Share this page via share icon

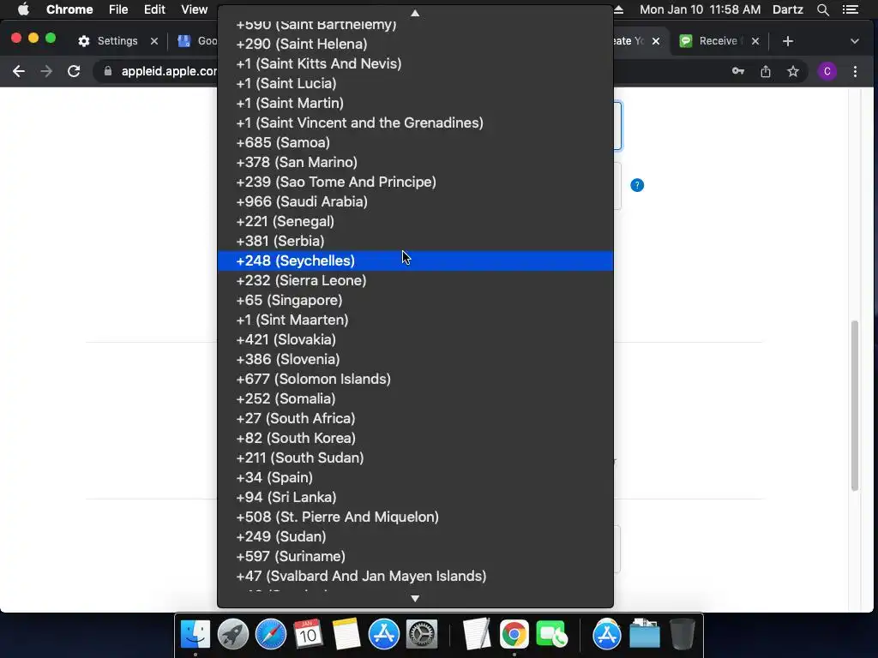(x=766, y=71)
